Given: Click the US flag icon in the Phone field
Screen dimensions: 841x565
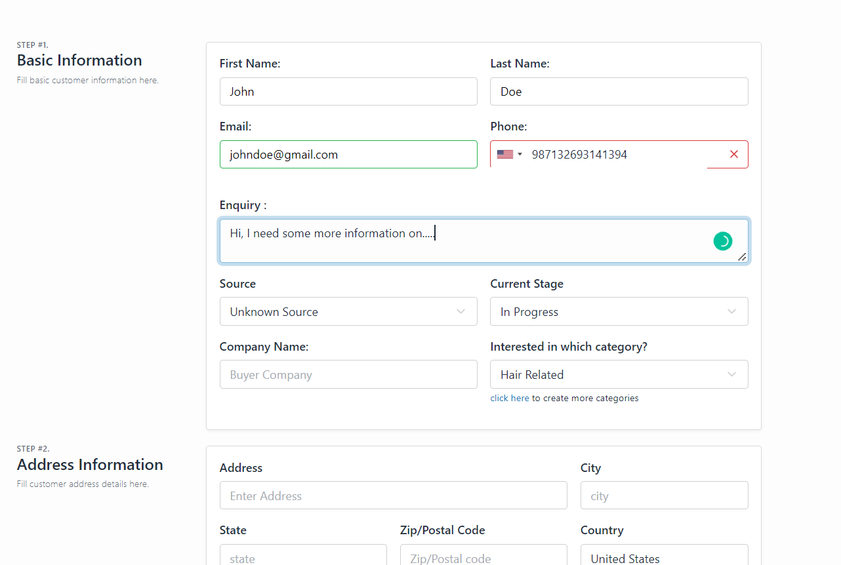Looking at the screenshot, I should tap(504, 153).
